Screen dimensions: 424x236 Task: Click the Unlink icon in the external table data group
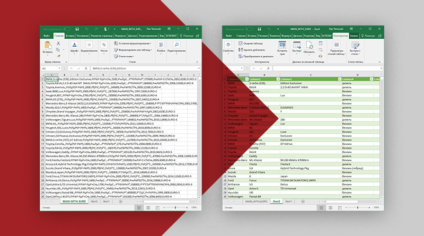click(x=321, y=56)
